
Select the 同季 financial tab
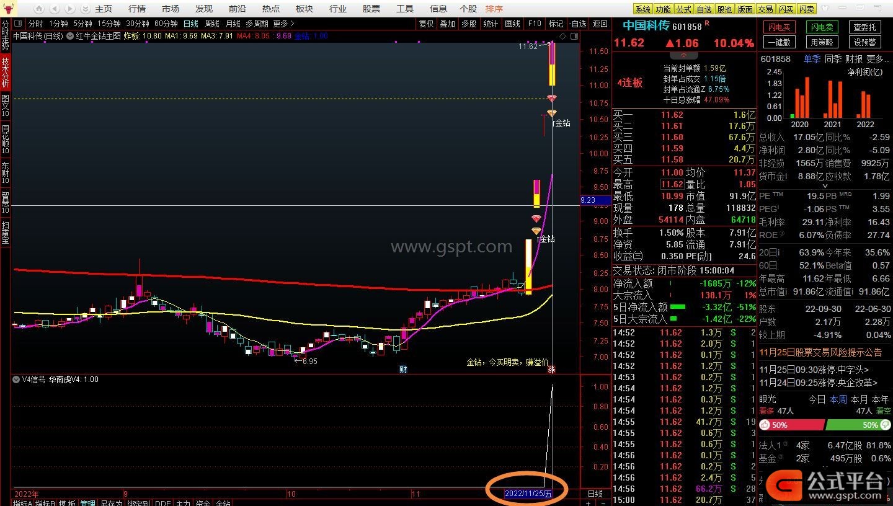click(x=833, y=59)
